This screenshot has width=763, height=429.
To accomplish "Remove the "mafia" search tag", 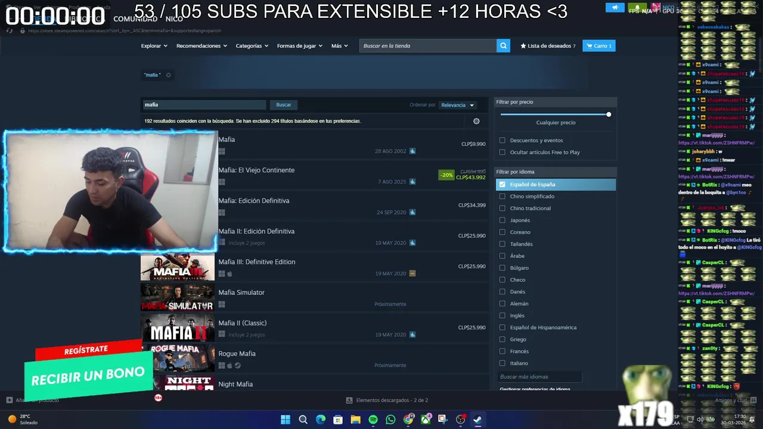I will 168,75.
